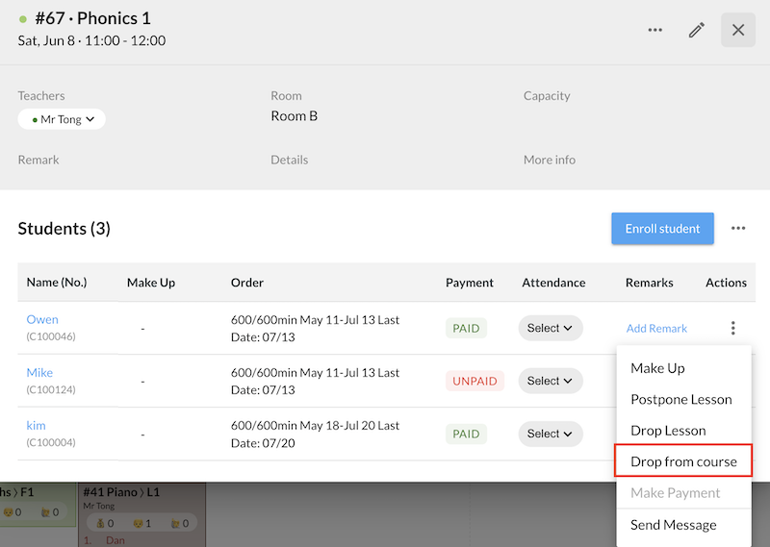Open attendance Select dropdown for Owen
The height and width of the screenshot is (547, 770).
click(x=551, y=328)
